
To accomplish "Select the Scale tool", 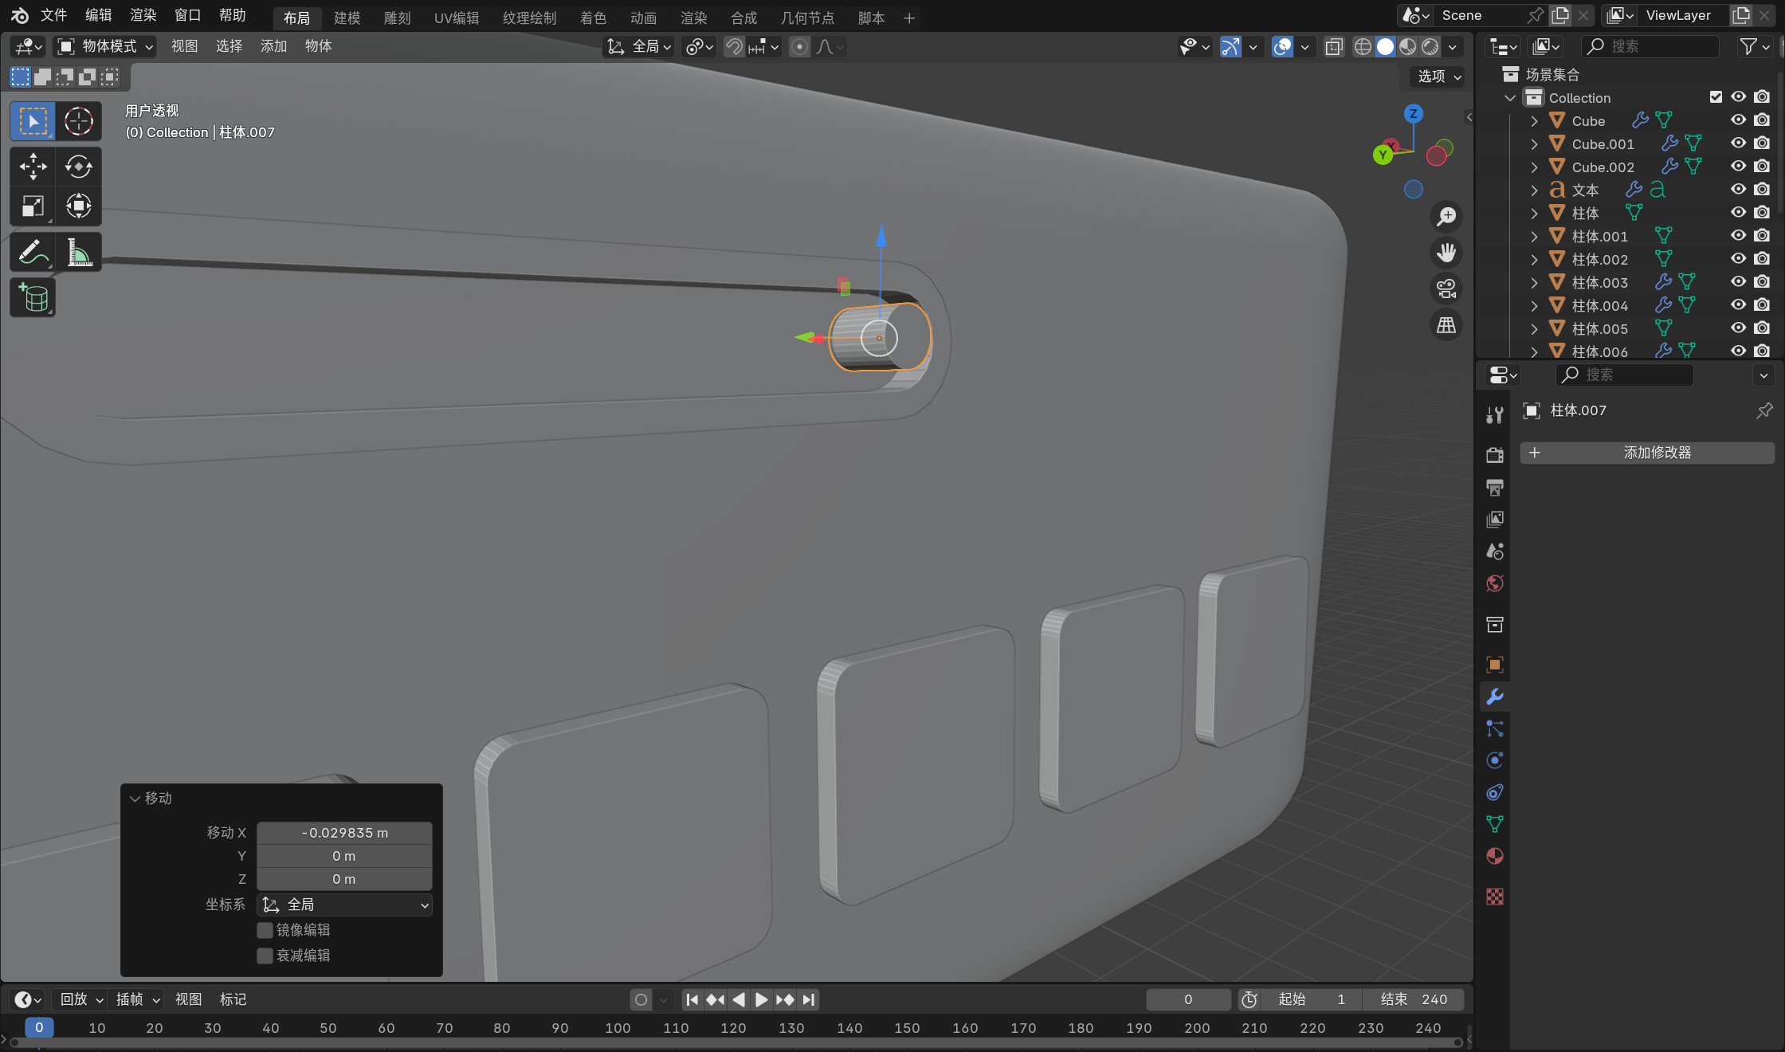I will tap(33, 206).
